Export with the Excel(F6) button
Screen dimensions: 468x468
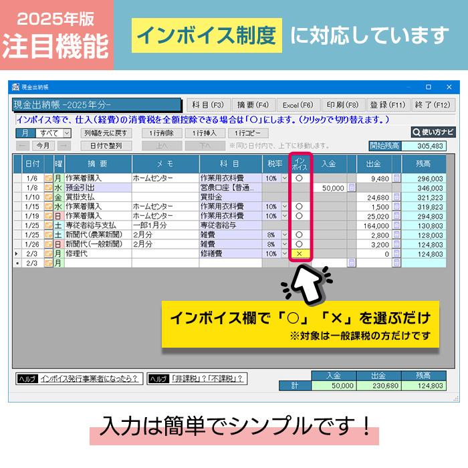pos(298,105)
